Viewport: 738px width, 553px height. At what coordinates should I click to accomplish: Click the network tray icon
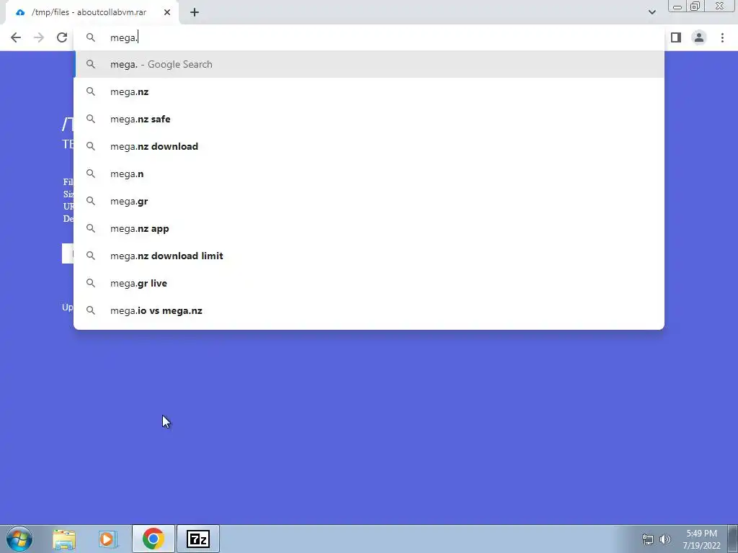[648, 539]
